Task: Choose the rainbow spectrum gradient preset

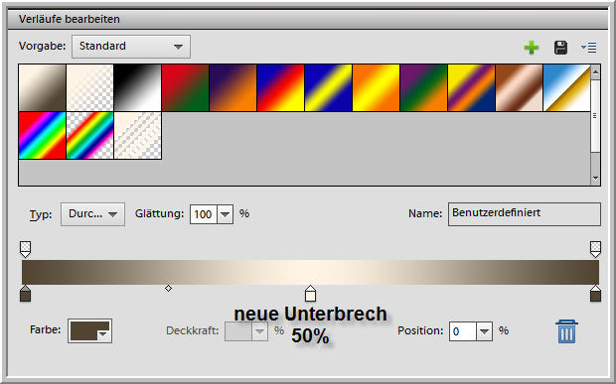Action: (42, 135)
